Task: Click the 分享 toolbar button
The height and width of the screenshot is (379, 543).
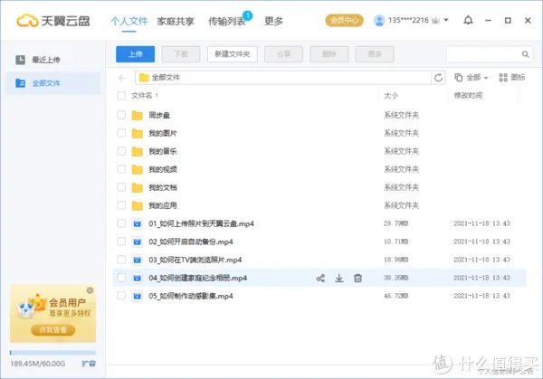Action: (x=283, y=54)
